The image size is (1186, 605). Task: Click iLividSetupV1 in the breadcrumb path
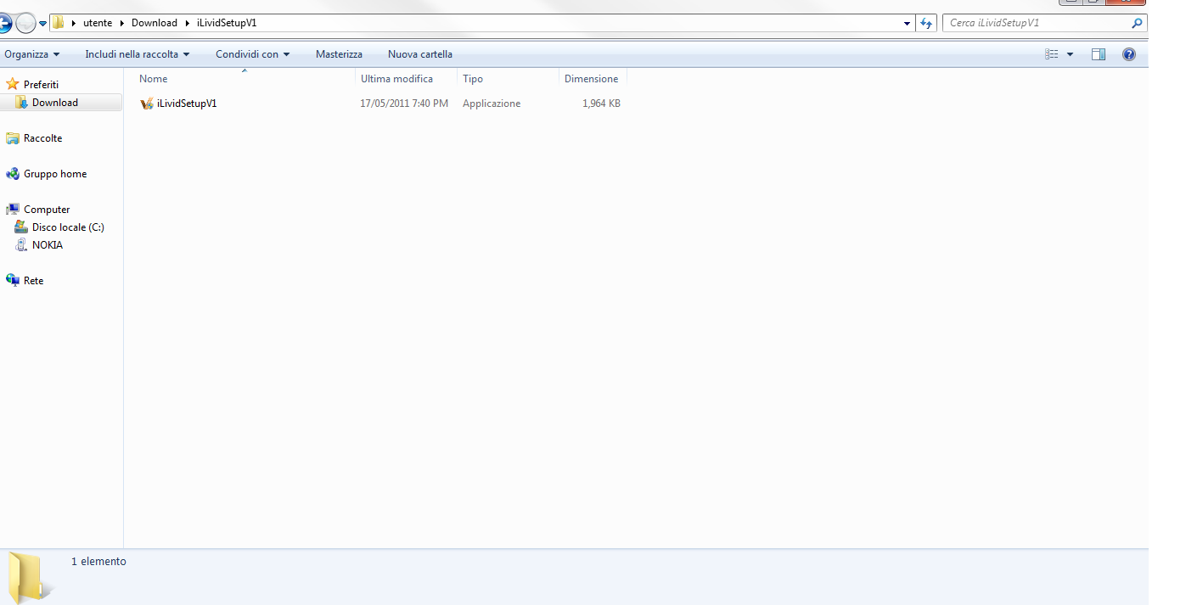coord(227,23)
